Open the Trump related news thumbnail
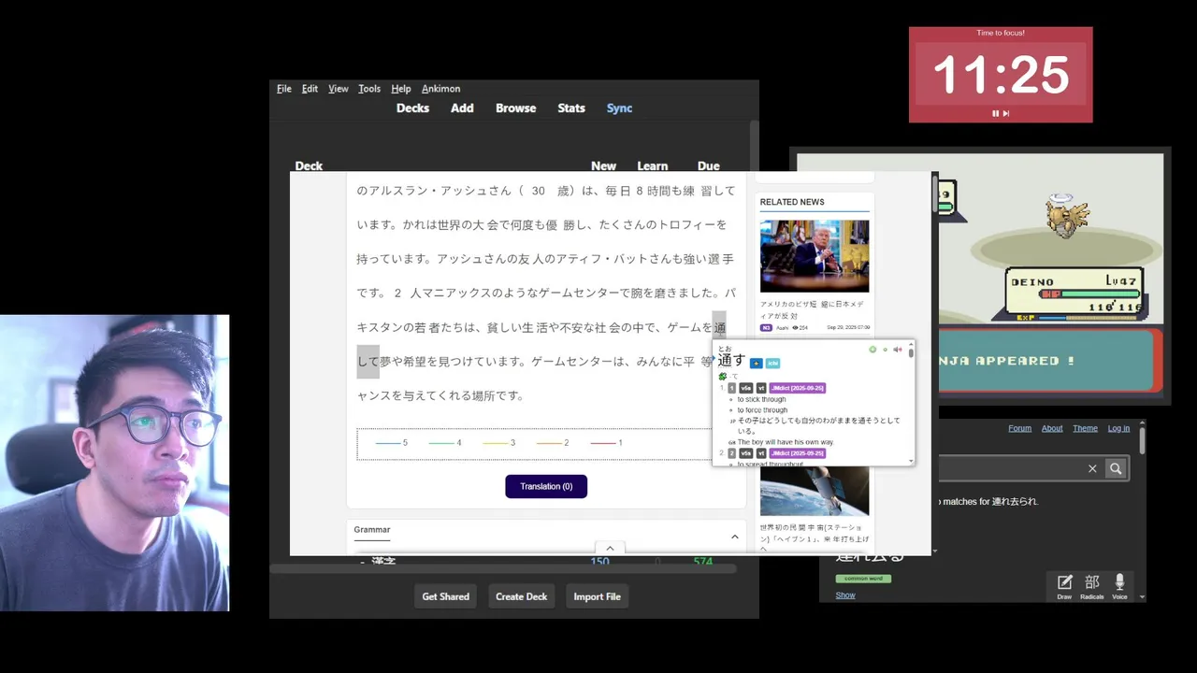 tap(815, 256)
